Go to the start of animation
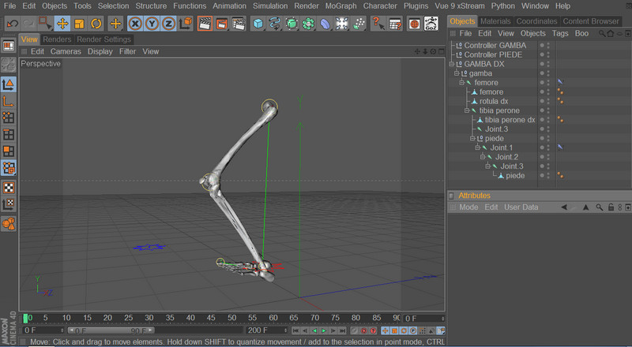Screen dimensions: 632x347 pos(295,331)
